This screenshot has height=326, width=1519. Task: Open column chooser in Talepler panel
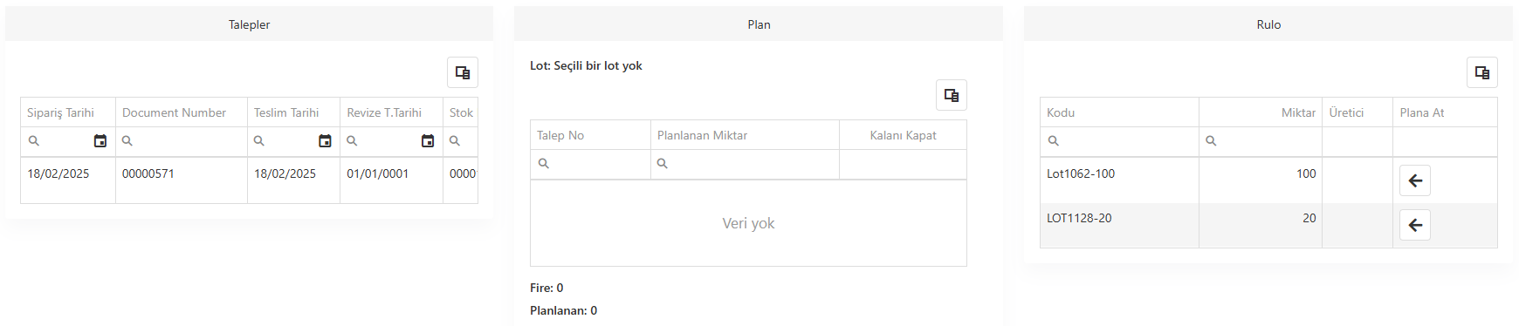coord(463,72)
